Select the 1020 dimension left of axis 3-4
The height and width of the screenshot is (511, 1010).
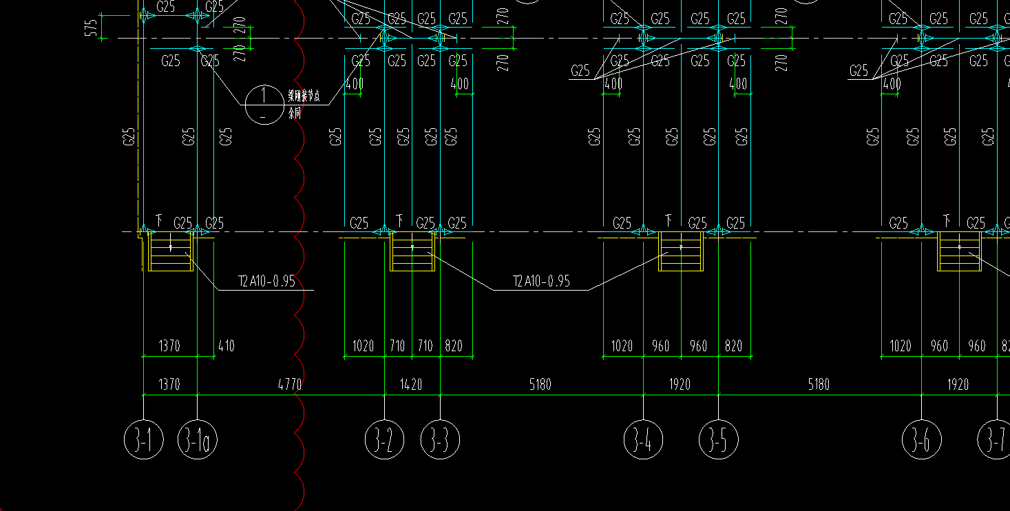[x=622, y=346]
